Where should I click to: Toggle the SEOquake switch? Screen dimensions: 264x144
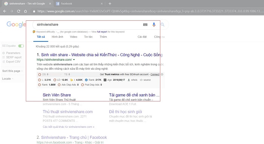[x=21, y=46]
